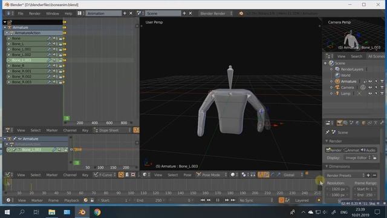Viewport: 387px width, 218px height.
Task: Select RenderLayers in the outliner
Action: click(352, 69)
